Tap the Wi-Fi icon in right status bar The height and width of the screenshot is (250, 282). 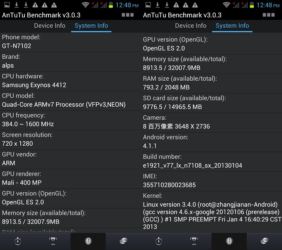point(226,5)
